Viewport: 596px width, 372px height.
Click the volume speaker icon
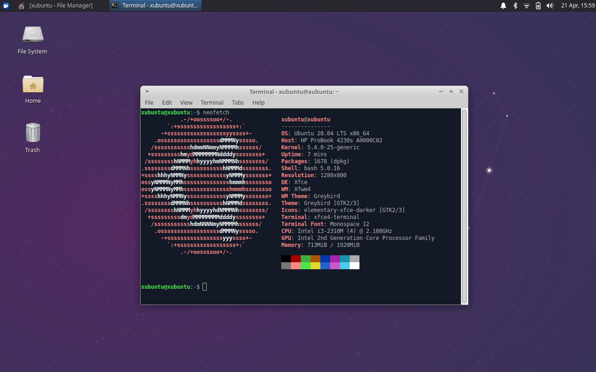coord(549,5)
